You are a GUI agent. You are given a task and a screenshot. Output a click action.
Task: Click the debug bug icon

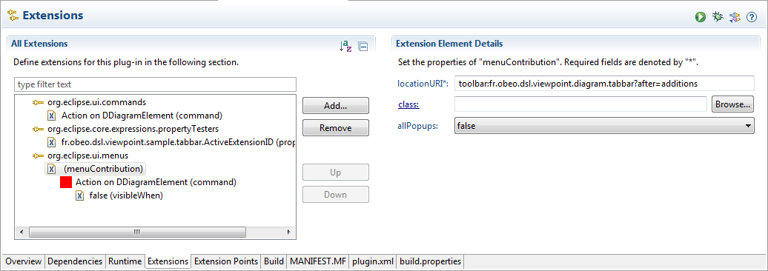718,17
